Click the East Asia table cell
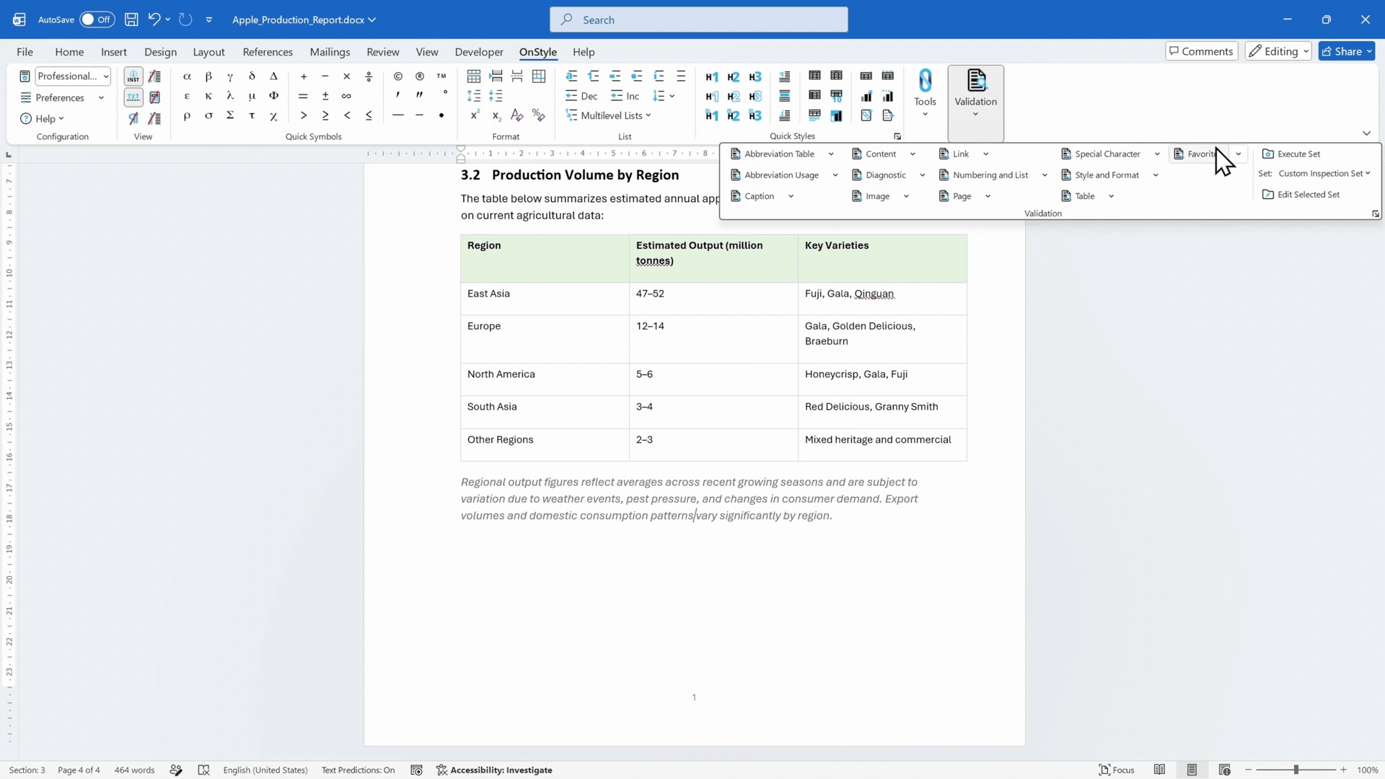Screen dimensions: 1385x779 (545, 298)
